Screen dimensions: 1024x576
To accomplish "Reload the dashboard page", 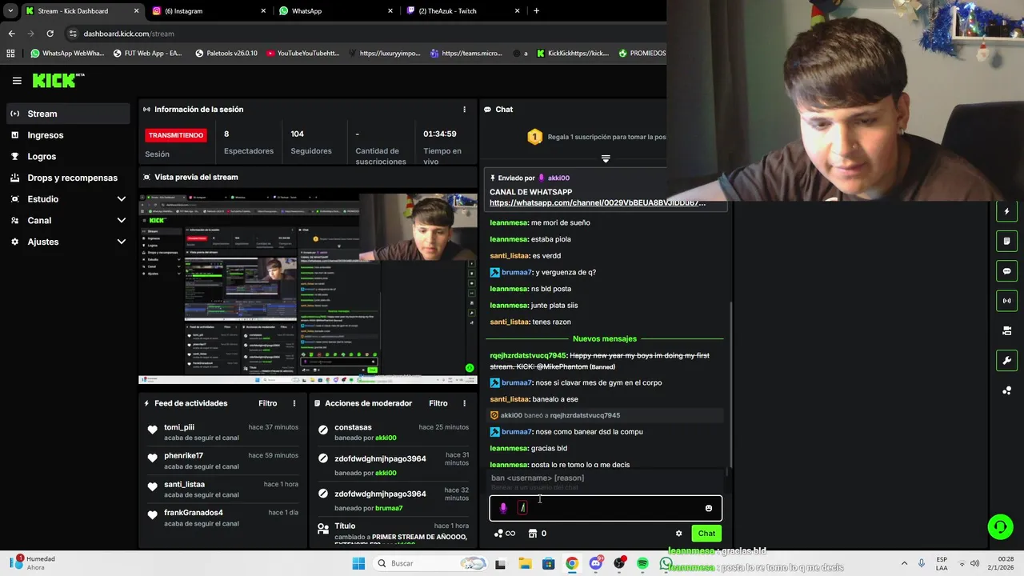I will [x=50, y=34].
